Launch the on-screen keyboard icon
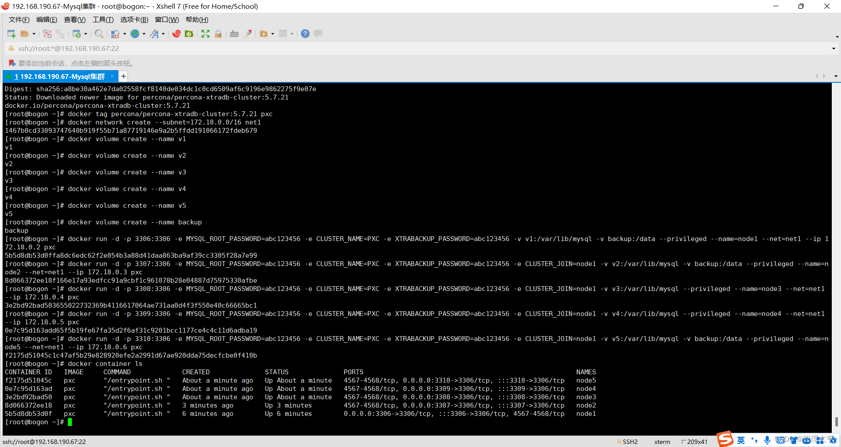This screenshot has width=841, height=447. point(234,34)
